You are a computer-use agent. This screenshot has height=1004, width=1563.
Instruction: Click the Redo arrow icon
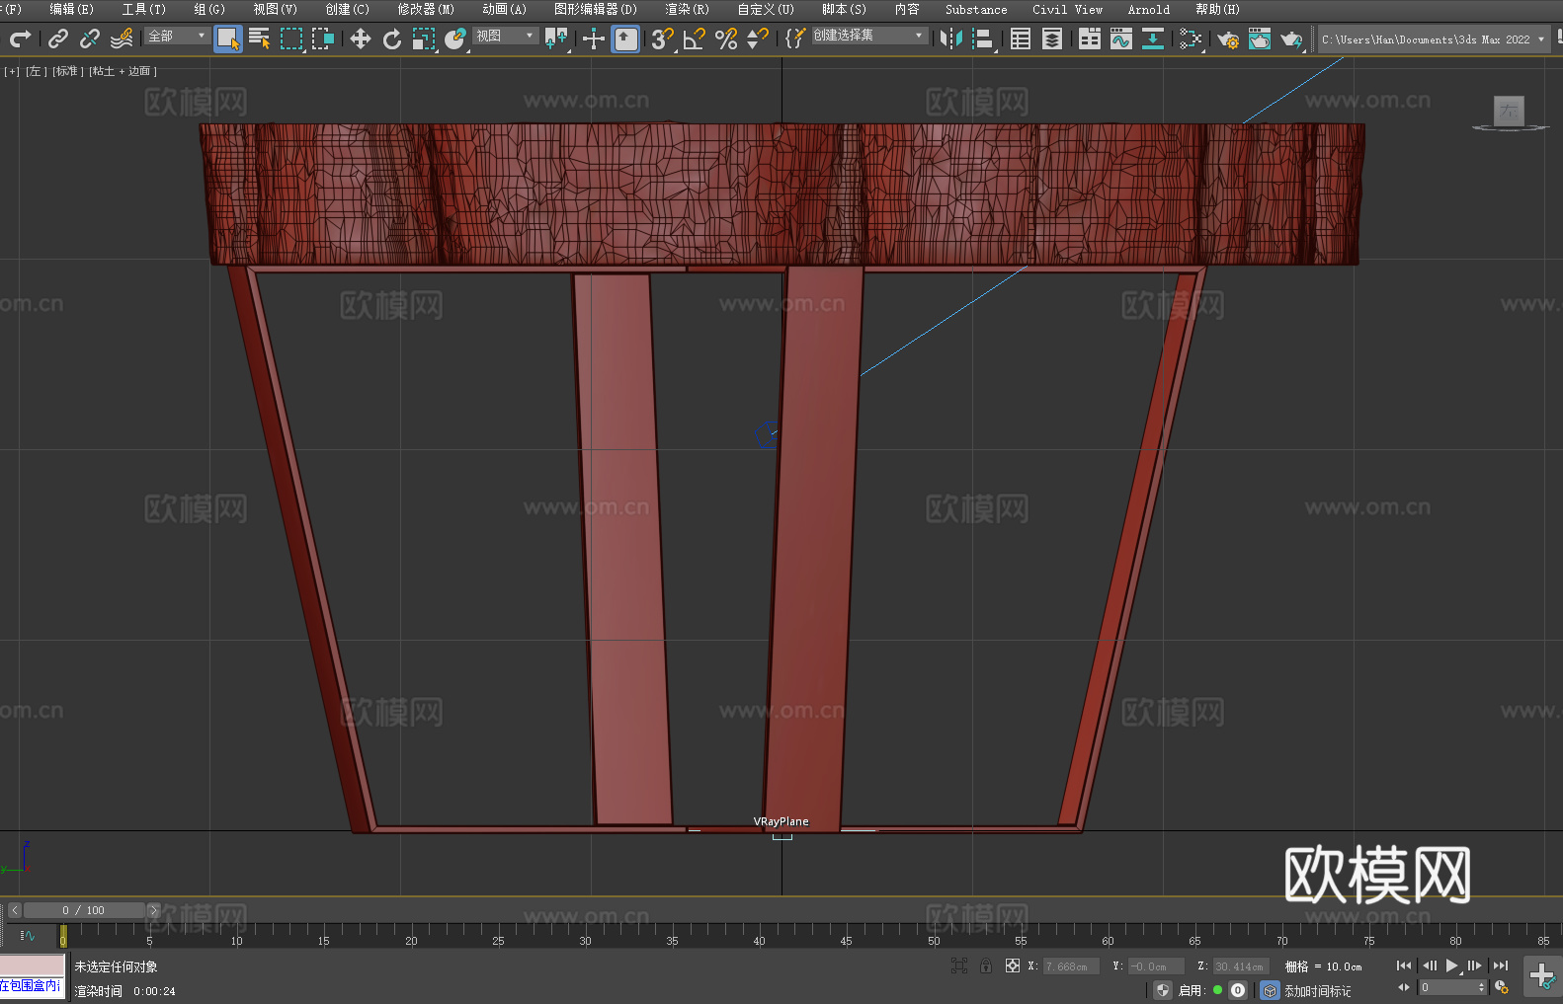pyautogui.click(x=20, y=39)
